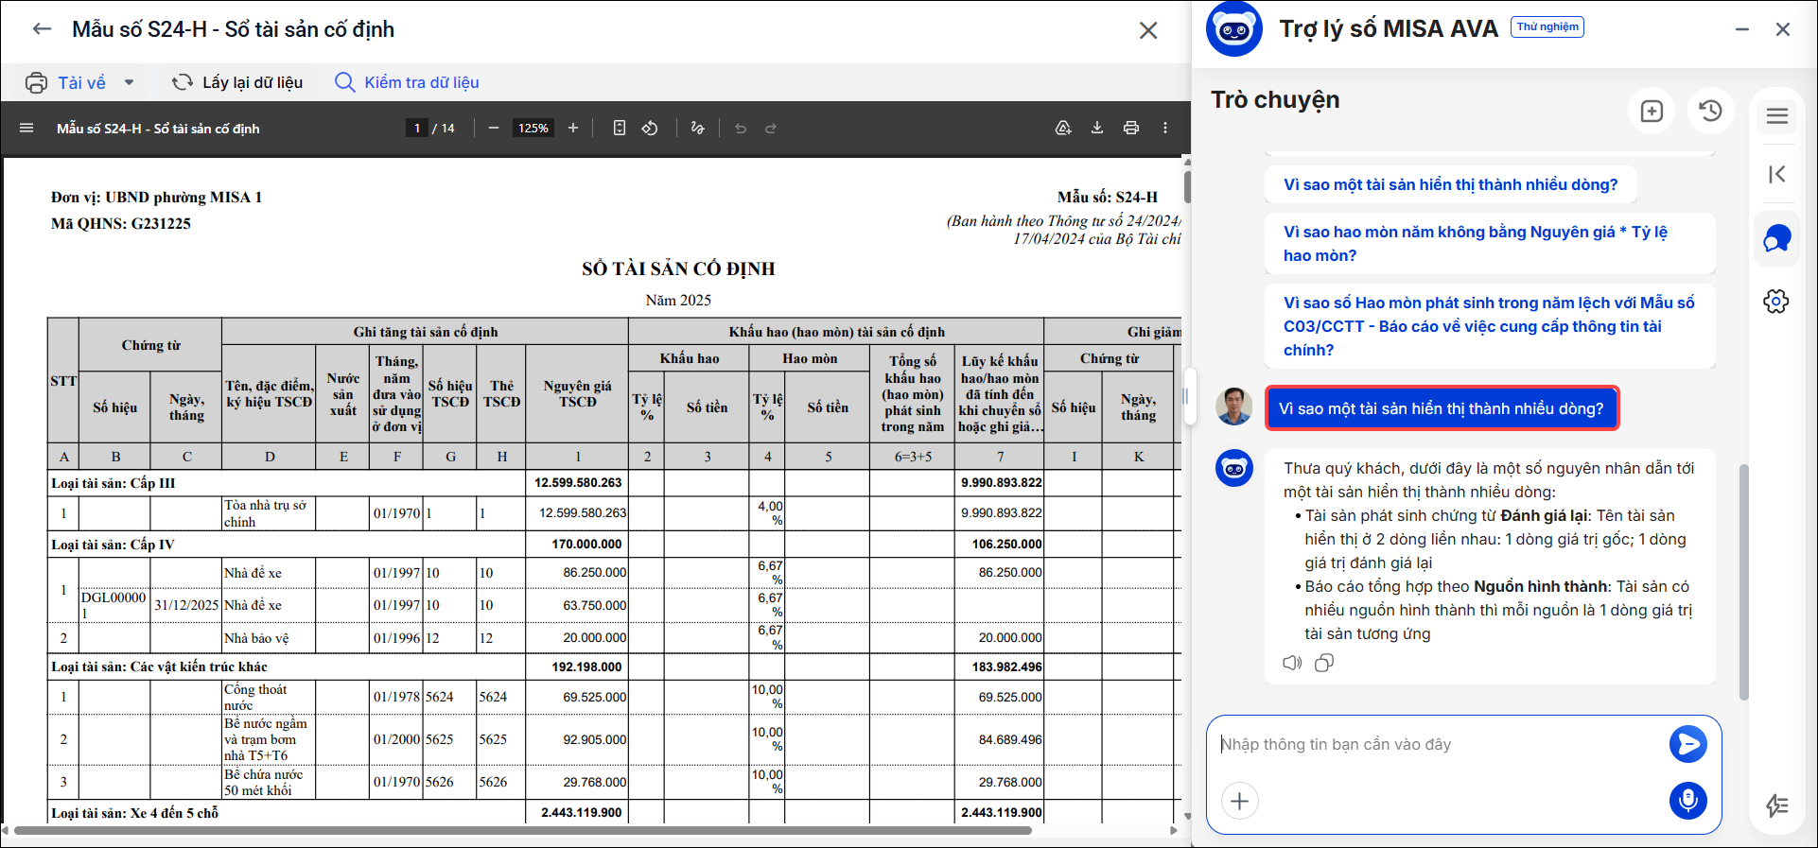The height and width of the screenshot is (848, 1818).
Task: Zoom out the PDF with minus
Action: pyautogui.click(x=494, y=128)
